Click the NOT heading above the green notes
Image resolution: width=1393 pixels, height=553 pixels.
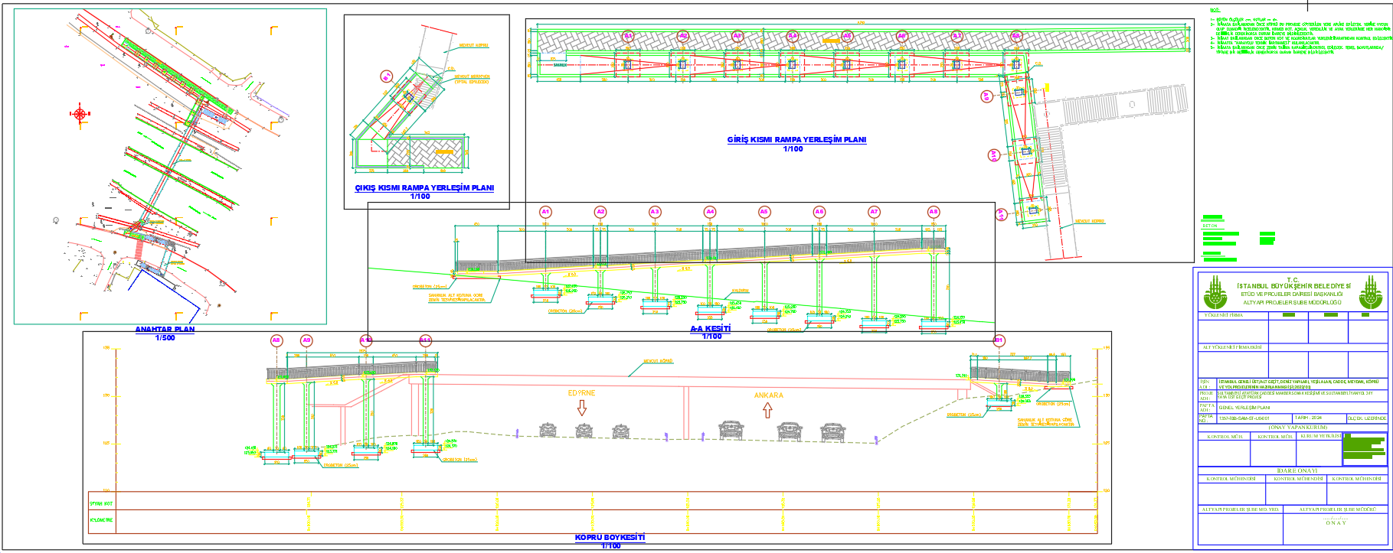(1215, 10)
